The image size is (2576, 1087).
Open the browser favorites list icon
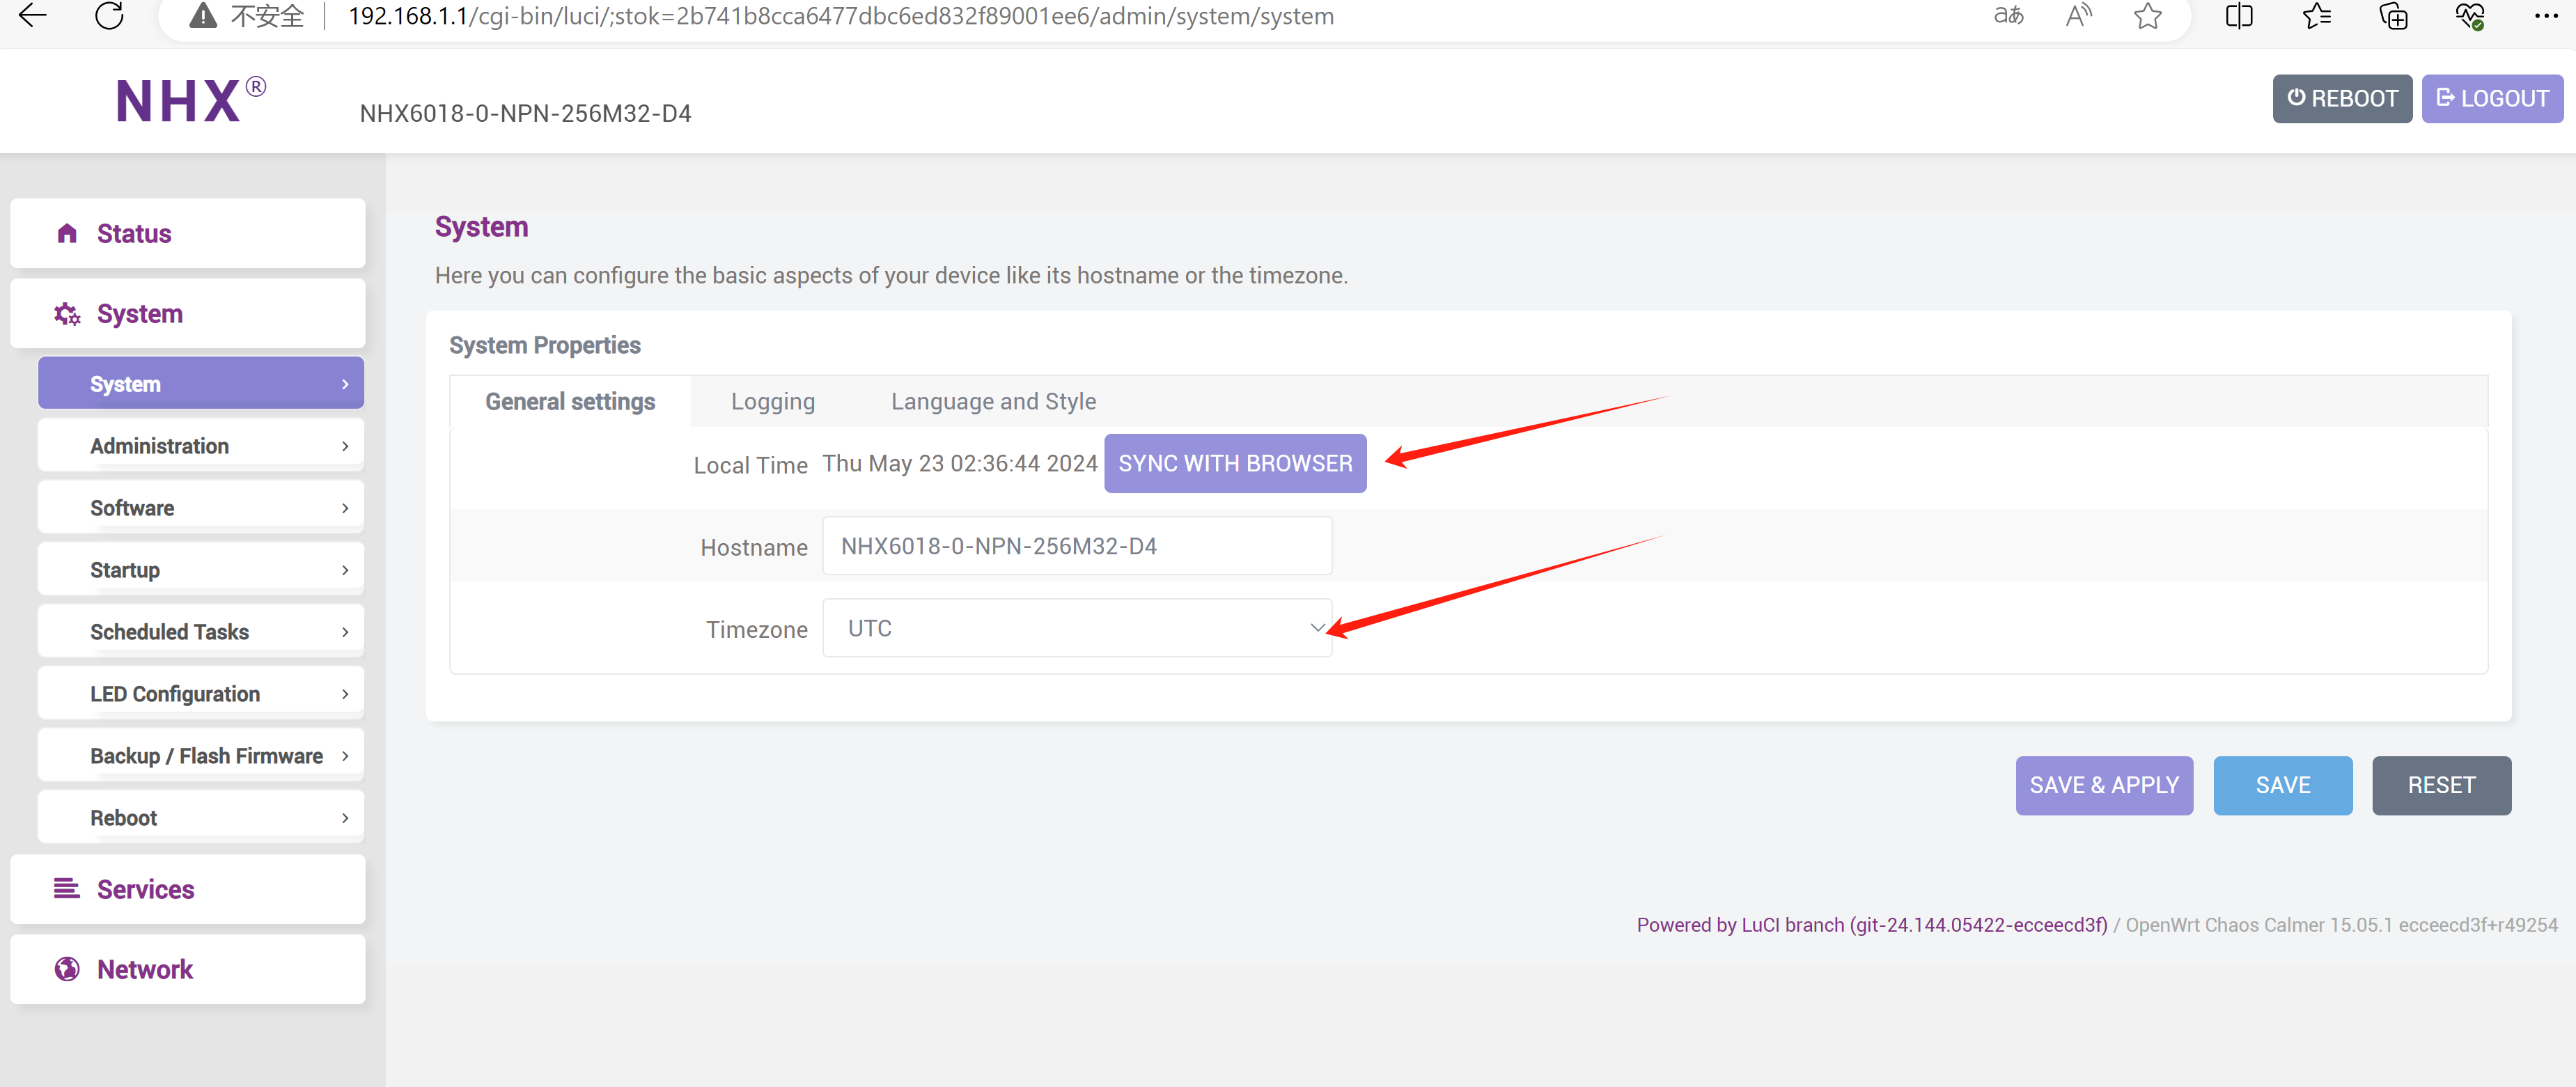click(x=2316, y=16)
